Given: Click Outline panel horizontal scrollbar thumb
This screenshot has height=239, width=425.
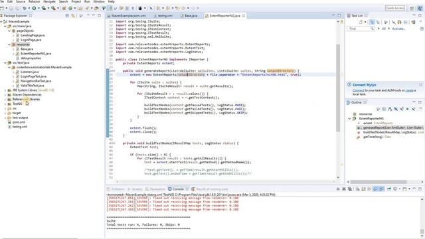Looking at the screenshot, I should pos(379,182).
